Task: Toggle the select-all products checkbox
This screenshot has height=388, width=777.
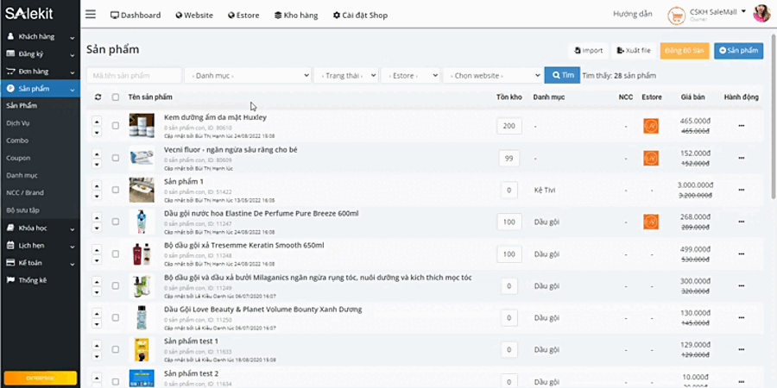Action: (116, 97)
